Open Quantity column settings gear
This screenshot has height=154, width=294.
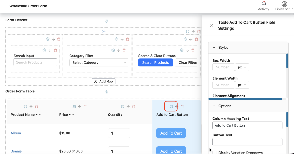coord(123,106)
